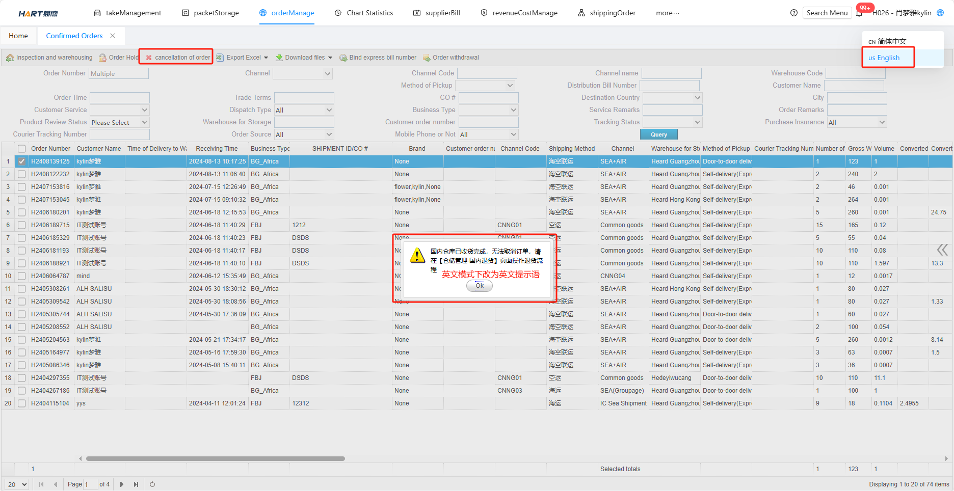
Task: Click the Order withdrawal toolbar icon
Action: [x=427, y=58]
